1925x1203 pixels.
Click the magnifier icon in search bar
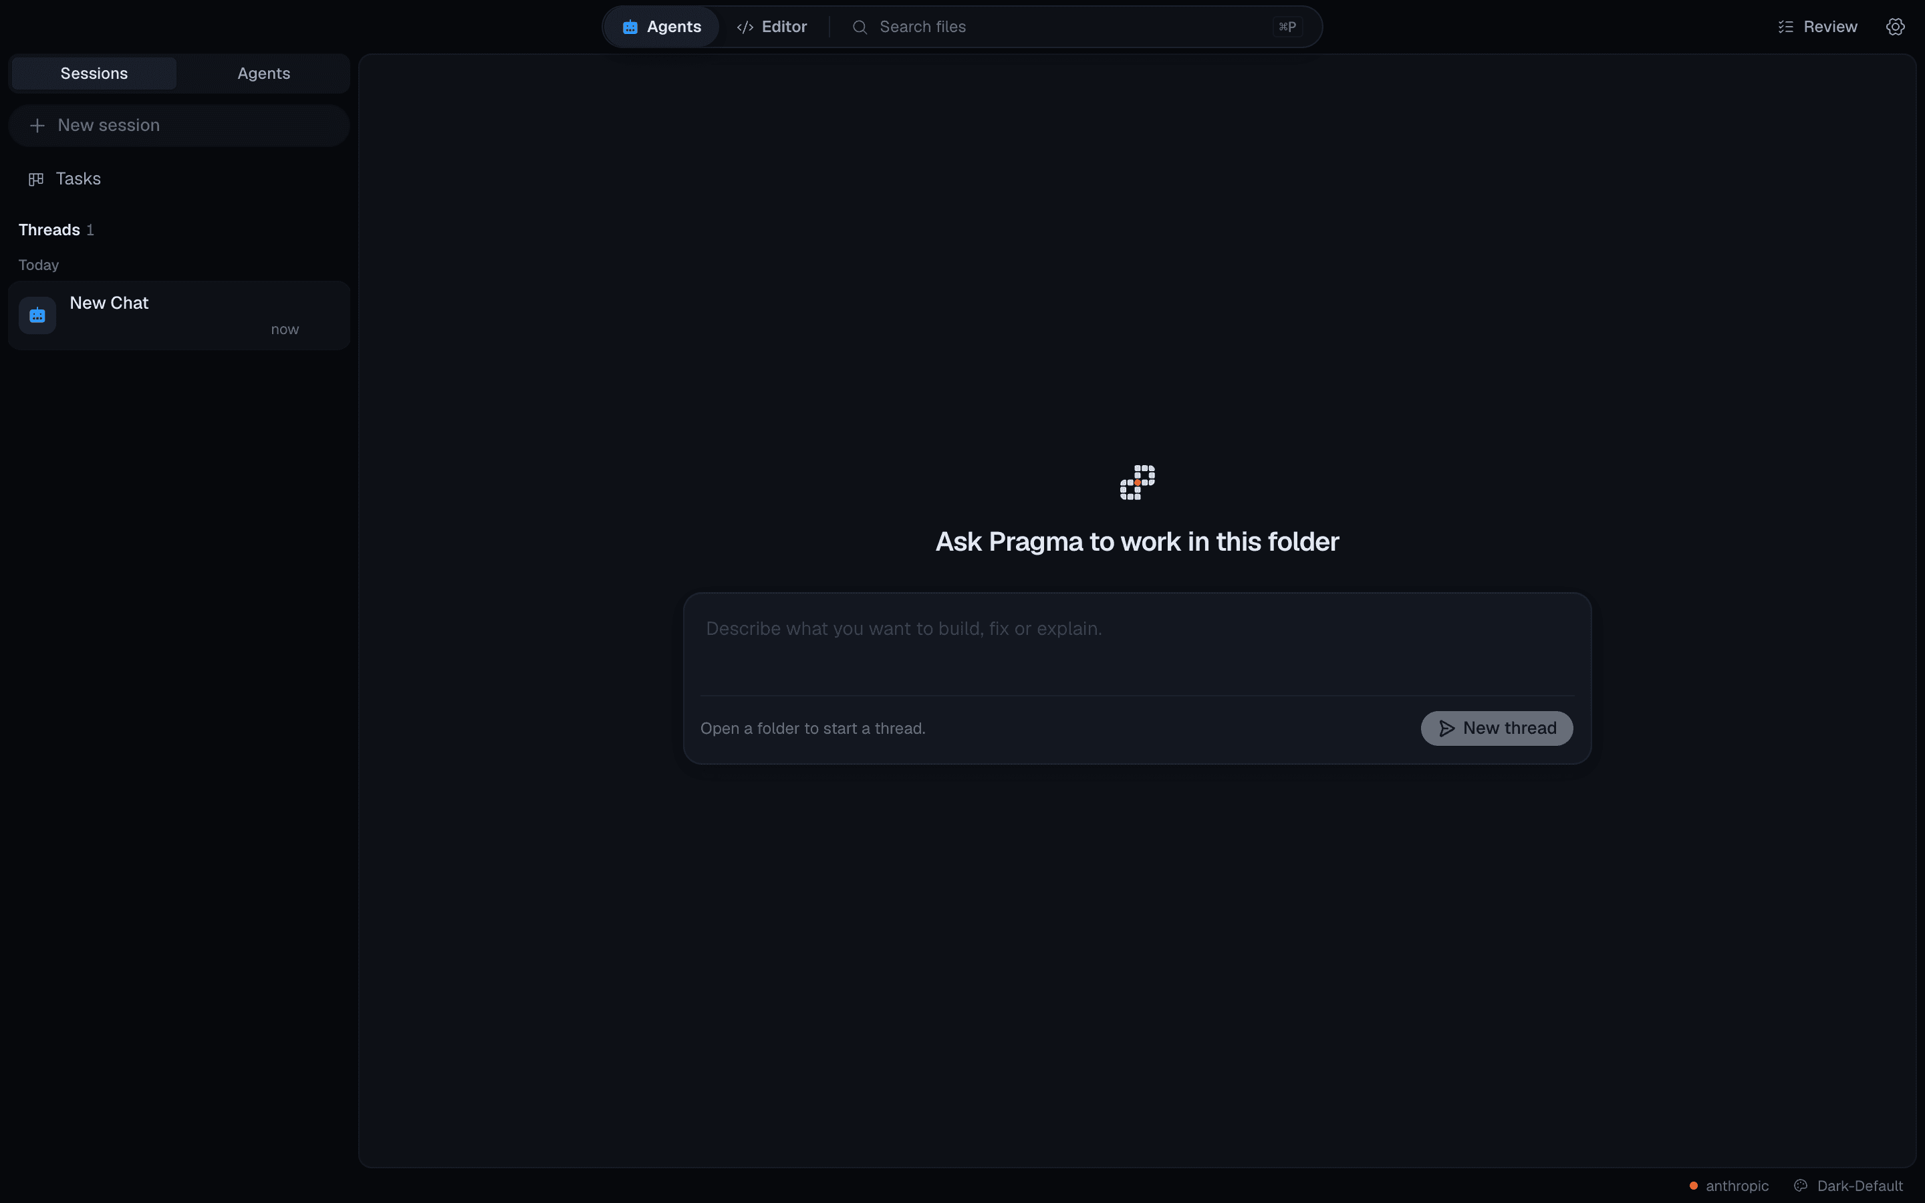point(859,27)
